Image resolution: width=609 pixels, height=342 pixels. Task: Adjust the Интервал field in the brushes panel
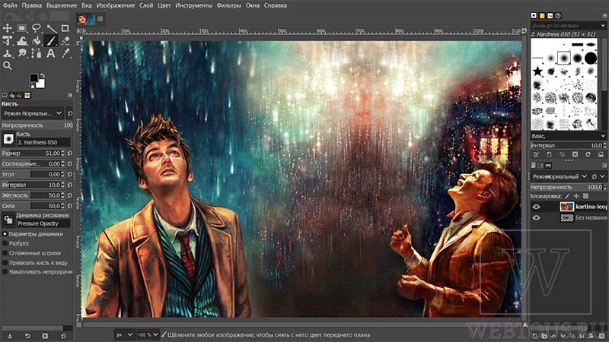tap(568, 145)
